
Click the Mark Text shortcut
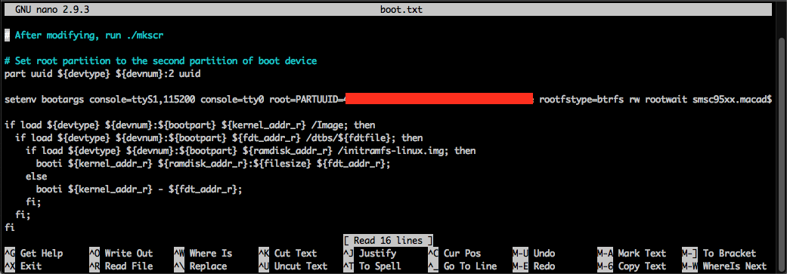click(x=632, y=254)
